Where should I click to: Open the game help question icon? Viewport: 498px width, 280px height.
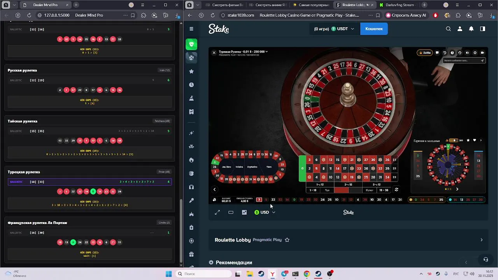pos(452,52)
